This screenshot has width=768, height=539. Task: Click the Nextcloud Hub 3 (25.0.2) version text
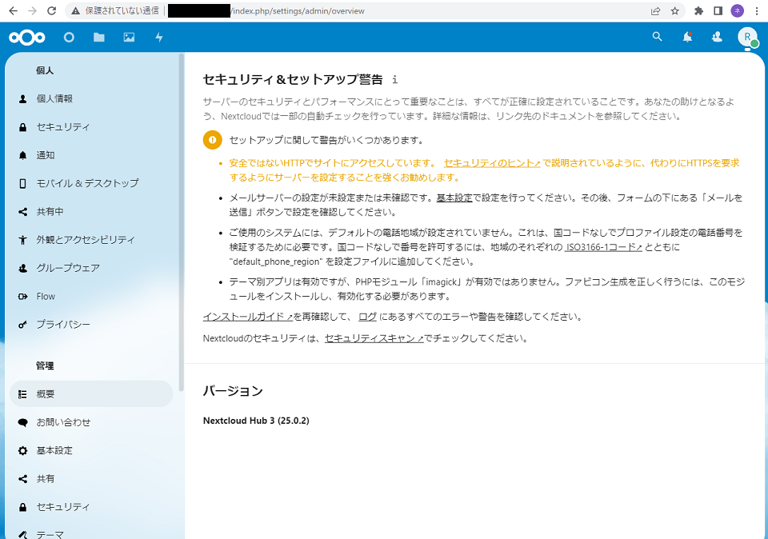pos(256,421)
